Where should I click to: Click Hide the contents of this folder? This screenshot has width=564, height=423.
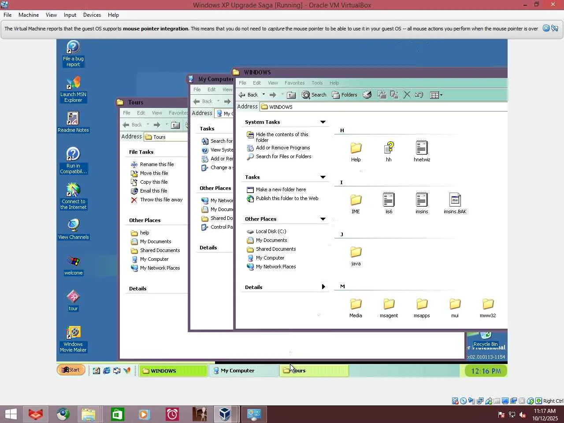pos(282,137)
